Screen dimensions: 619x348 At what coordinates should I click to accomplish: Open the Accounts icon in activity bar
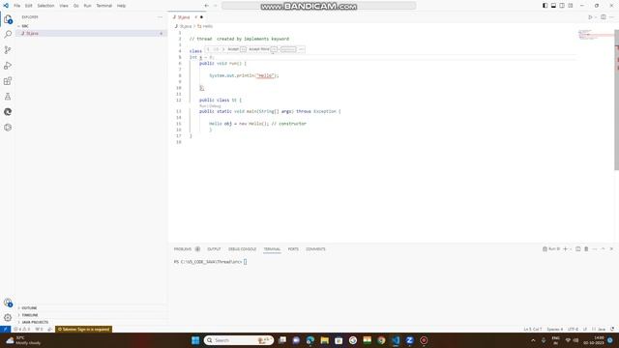8,303
